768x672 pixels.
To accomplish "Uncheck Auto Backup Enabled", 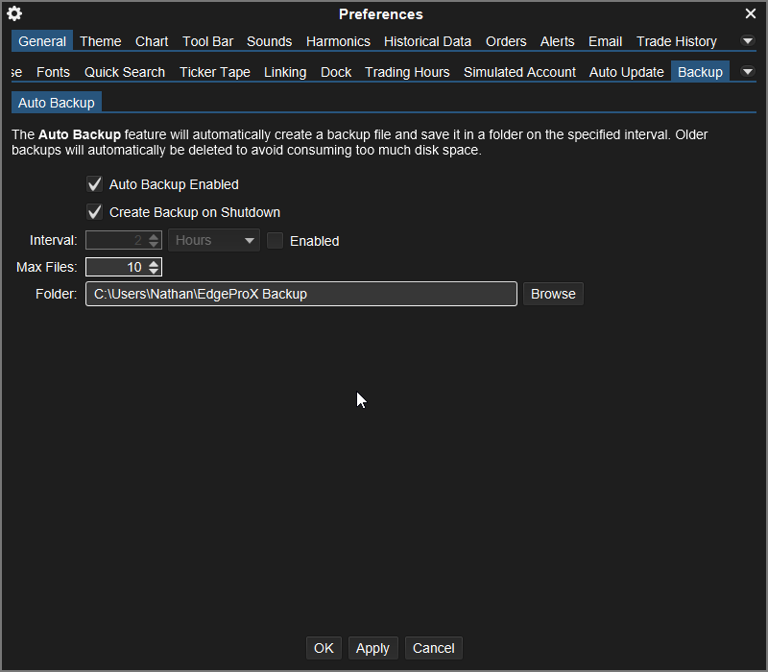I will [x=94, y=183].
